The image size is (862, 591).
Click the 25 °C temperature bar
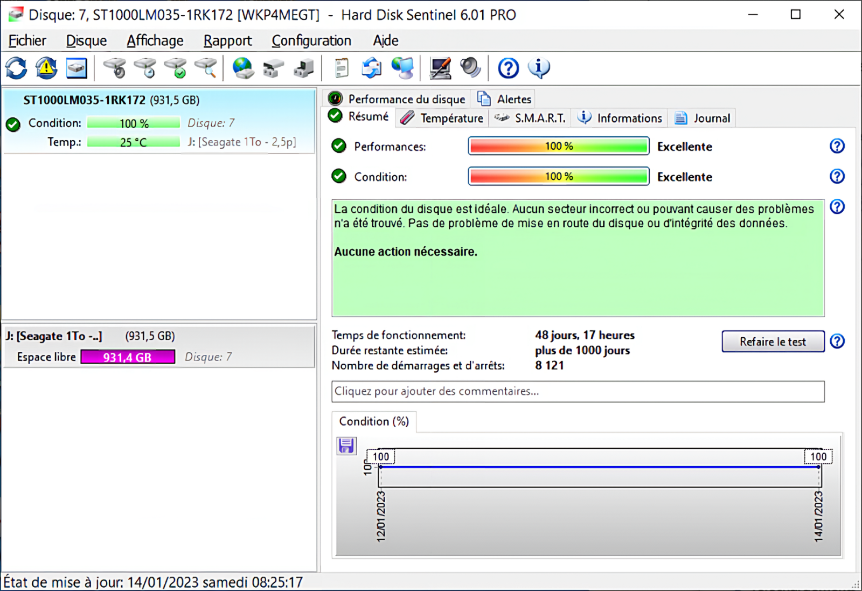(134, 142)
